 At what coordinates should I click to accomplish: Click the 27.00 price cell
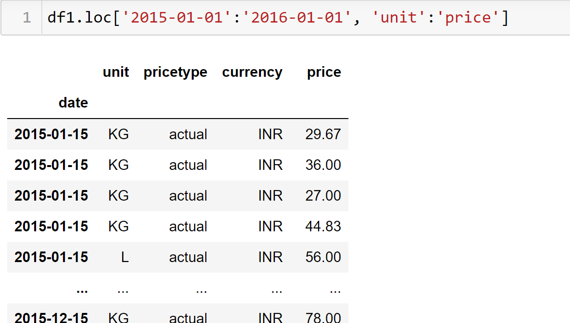point(323,196)
